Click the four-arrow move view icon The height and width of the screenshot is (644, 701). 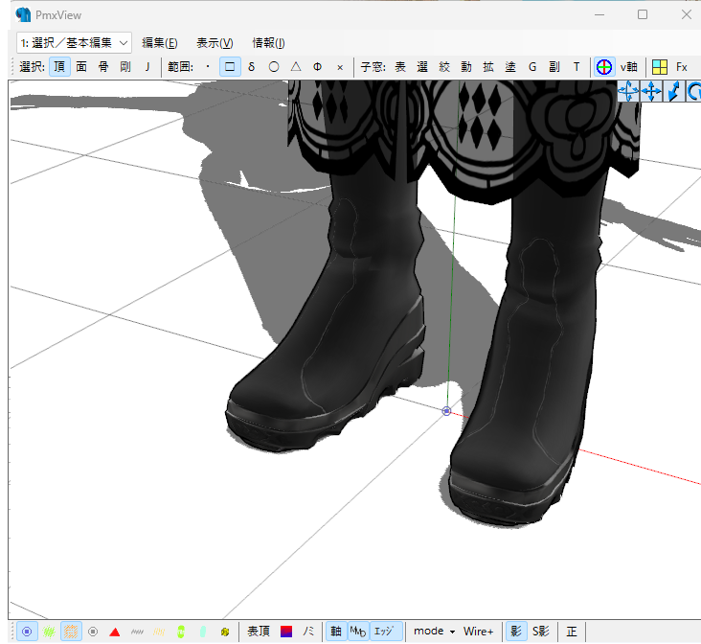click(x=651, y=91)
